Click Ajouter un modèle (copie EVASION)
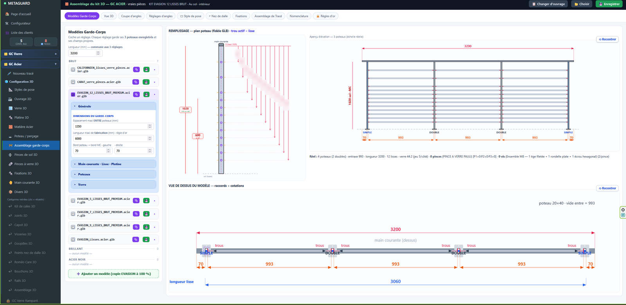Screen dimensions: 626x305 [x=113, y=274]
